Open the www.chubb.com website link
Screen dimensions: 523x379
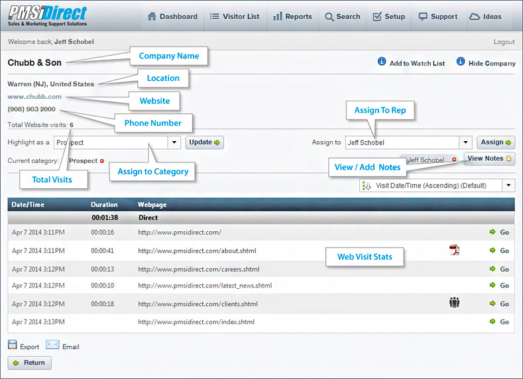point(34,97)
